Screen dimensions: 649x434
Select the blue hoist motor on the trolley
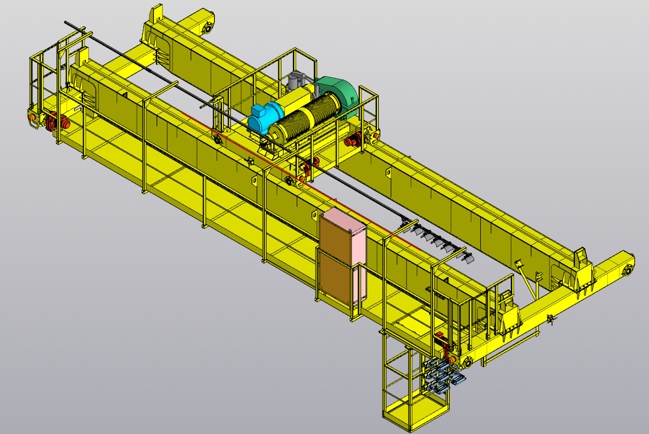tap(266, 117)
